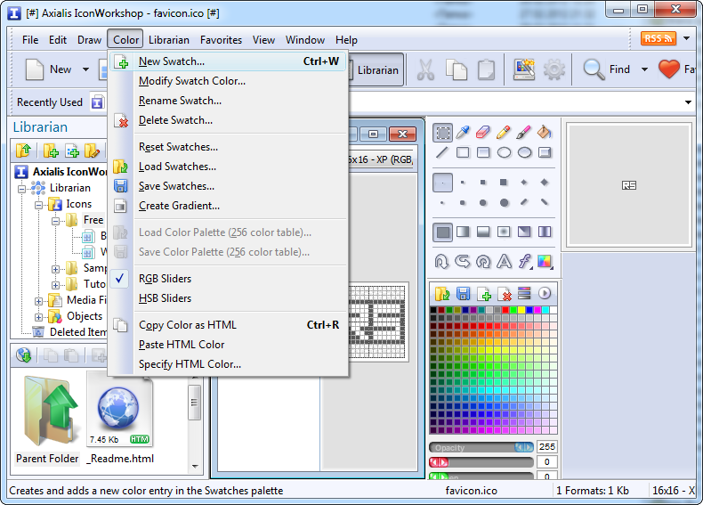Click the opacity value field showing 255

pyautogui.click(x=547, y=447)
